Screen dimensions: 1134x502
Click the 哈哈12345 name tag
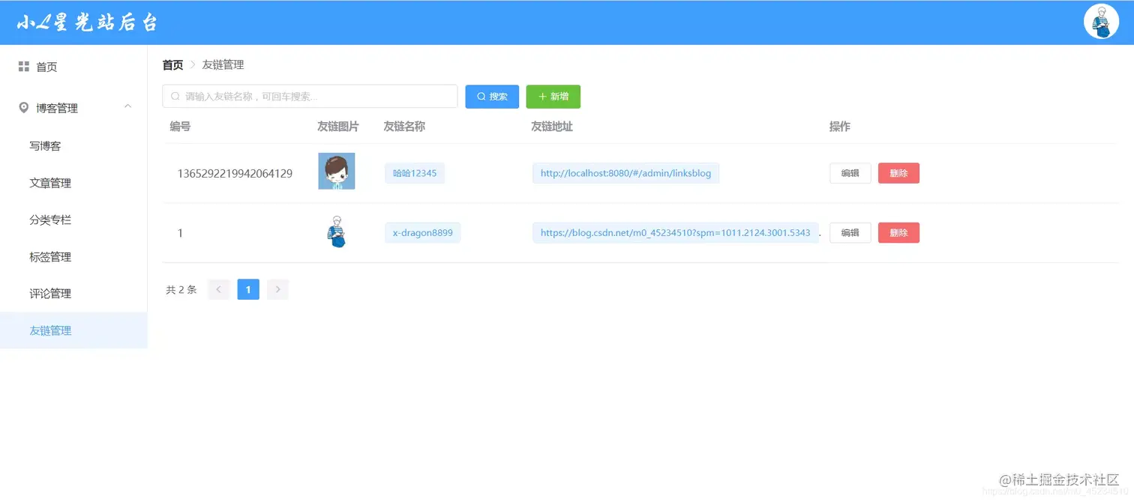[x=415, y=173]
